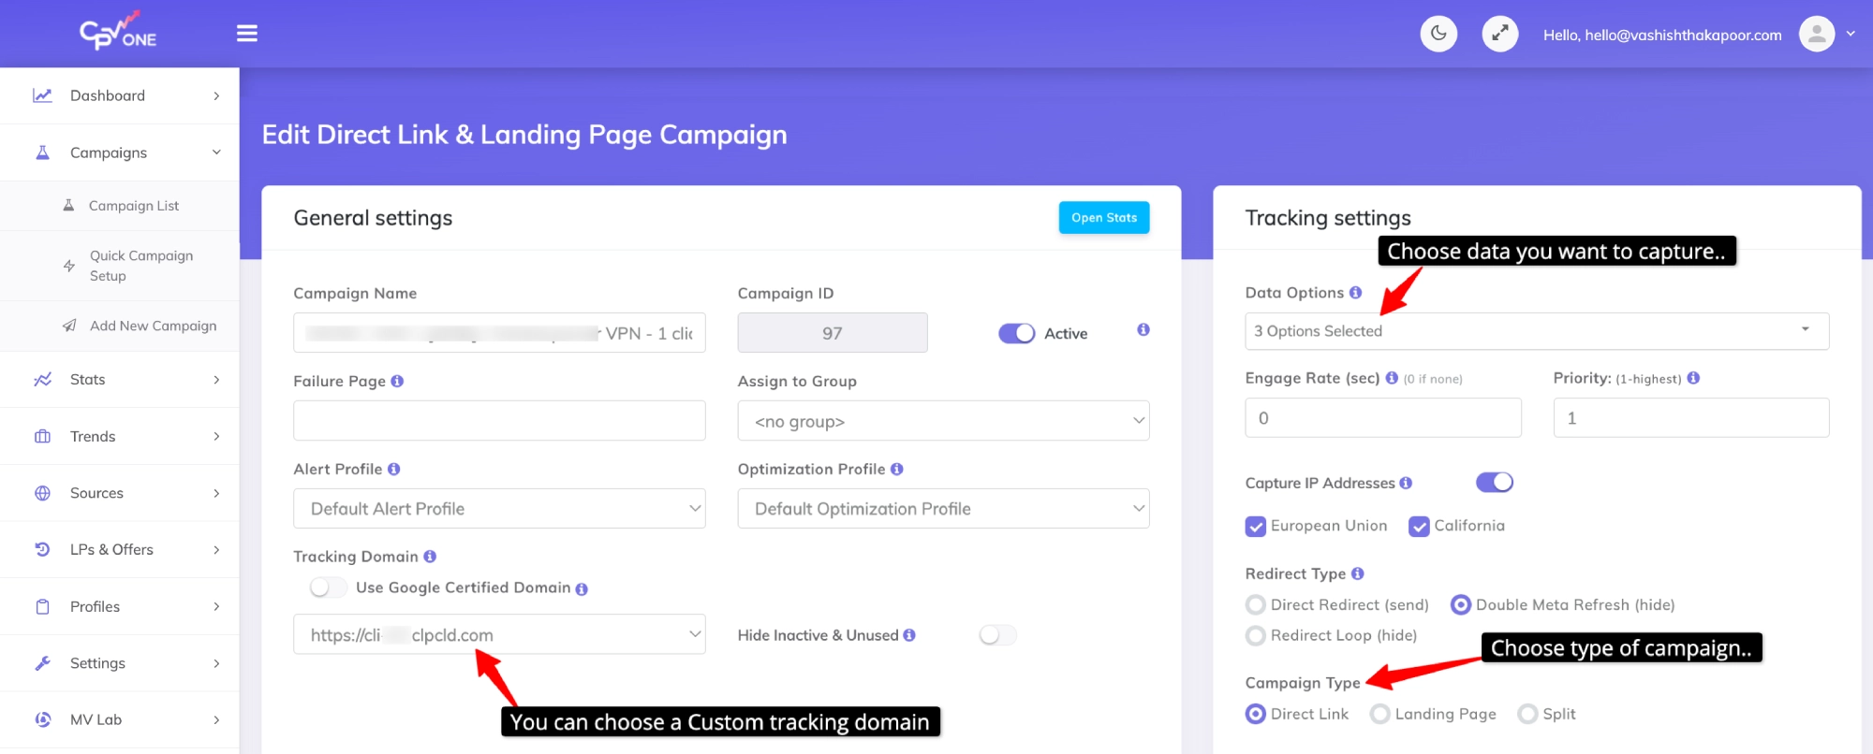Viewport: 1873px width, 754px height.
Task: Click the fullscreen expand icon
Action: 1499,34
